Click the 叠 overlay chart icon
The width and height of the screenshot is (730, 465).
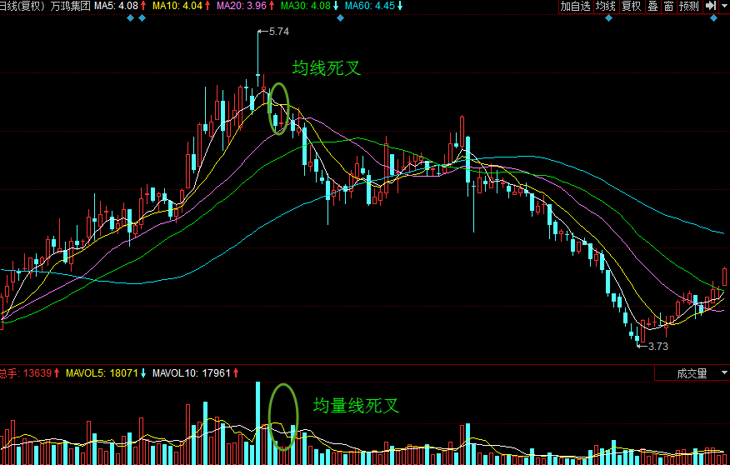pos(652,7)
